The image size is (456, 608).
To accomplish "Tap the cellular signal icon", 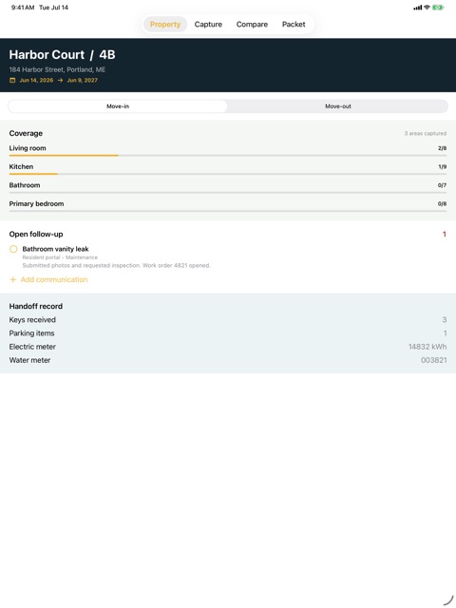I will (x=418, y=8).
